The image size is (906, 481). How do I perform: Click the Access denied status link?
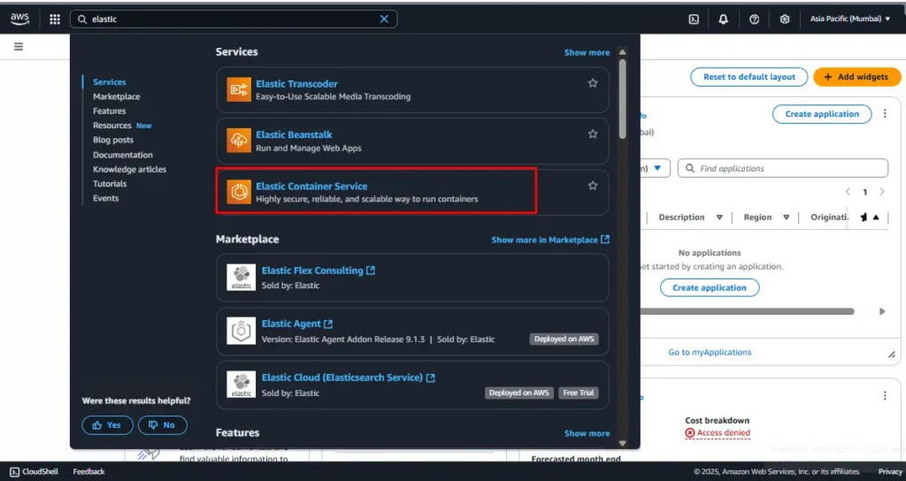(717, 433)
